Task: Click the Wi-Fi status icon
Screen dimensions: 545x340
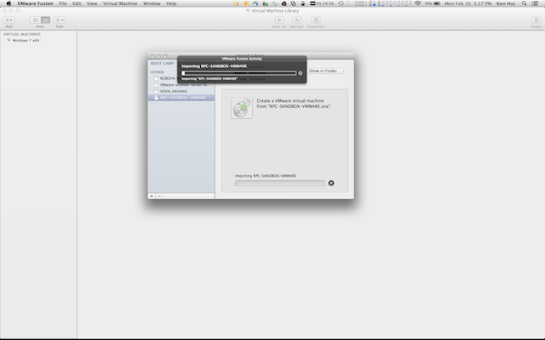Action: [418, 3]
